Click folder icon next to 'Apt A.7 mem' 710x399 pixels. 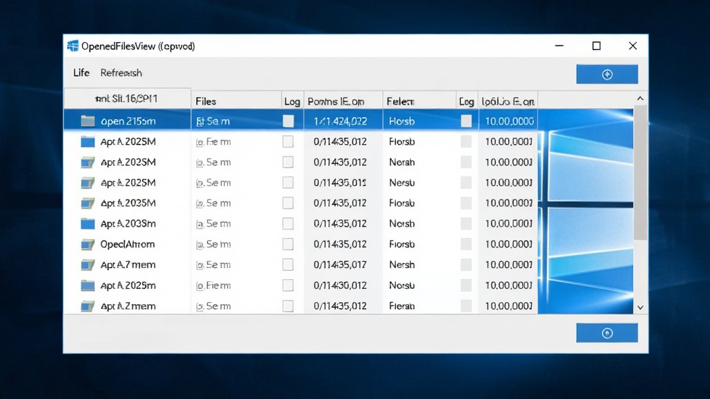[x=87, y=265]
